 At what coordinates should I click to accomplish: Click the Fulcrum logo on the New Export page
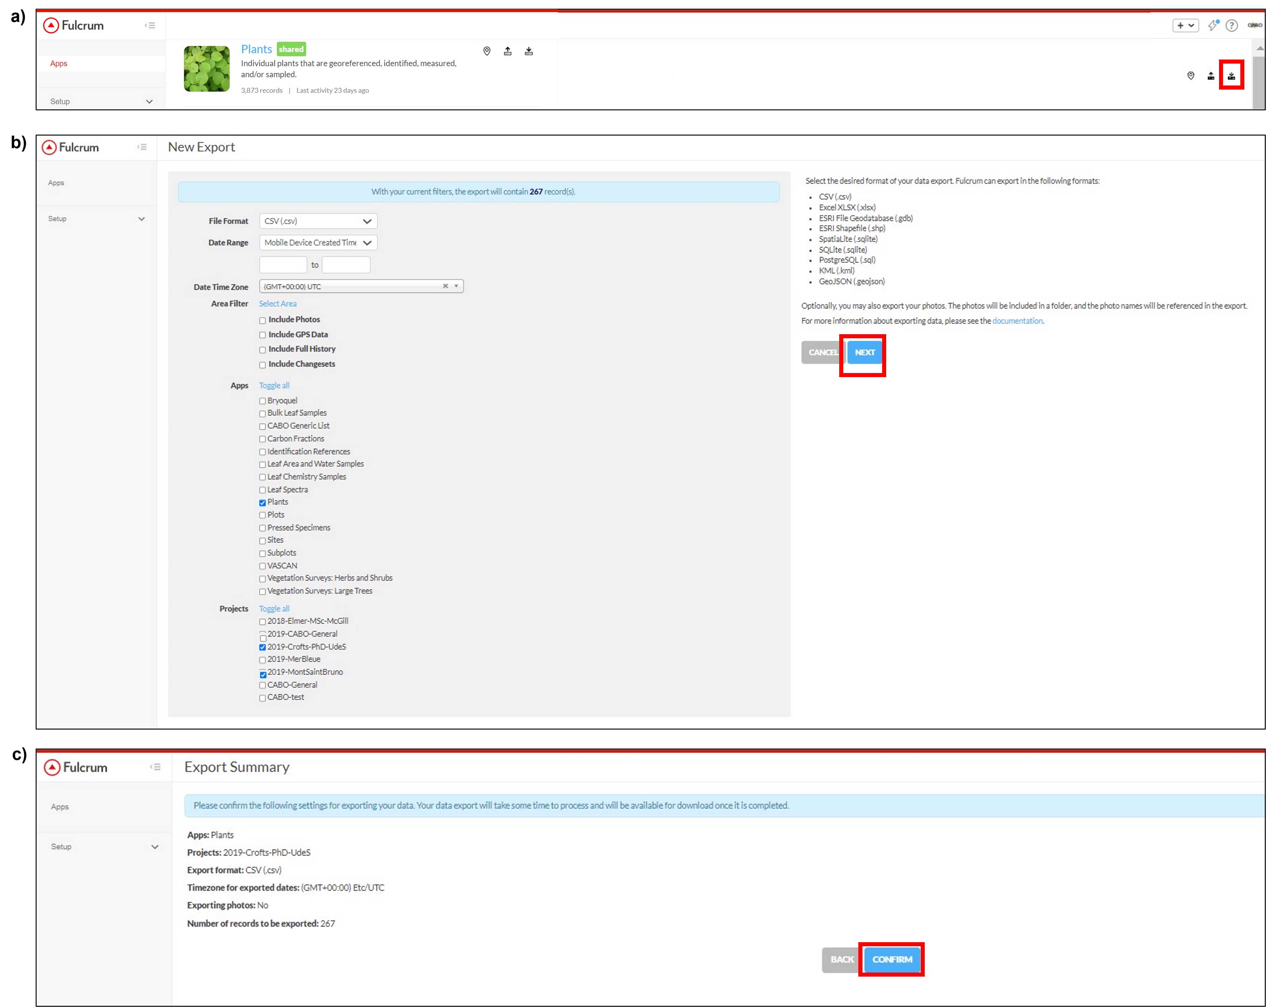[71, 147]
